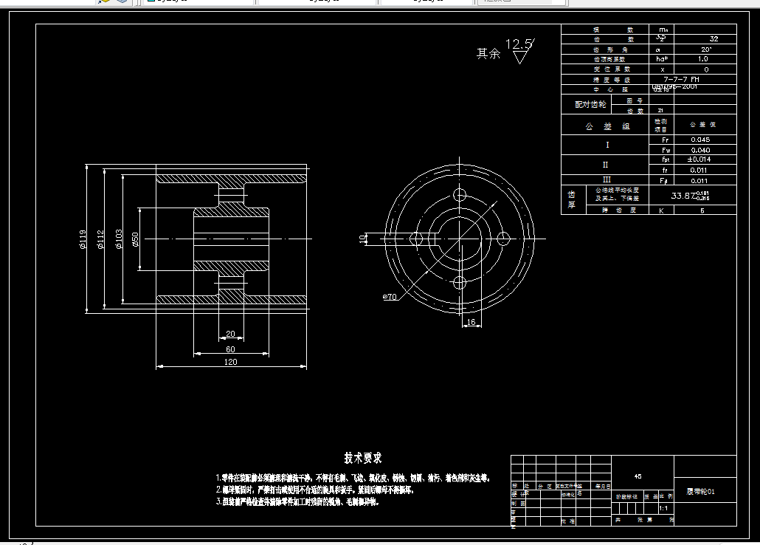The image size is (760, 545).
Task: Select technical requirement note 3
Action: 297,502
